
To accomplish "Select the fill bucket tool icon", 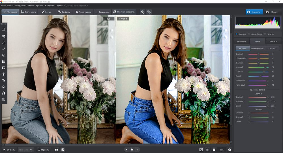I will pos(4,87).
